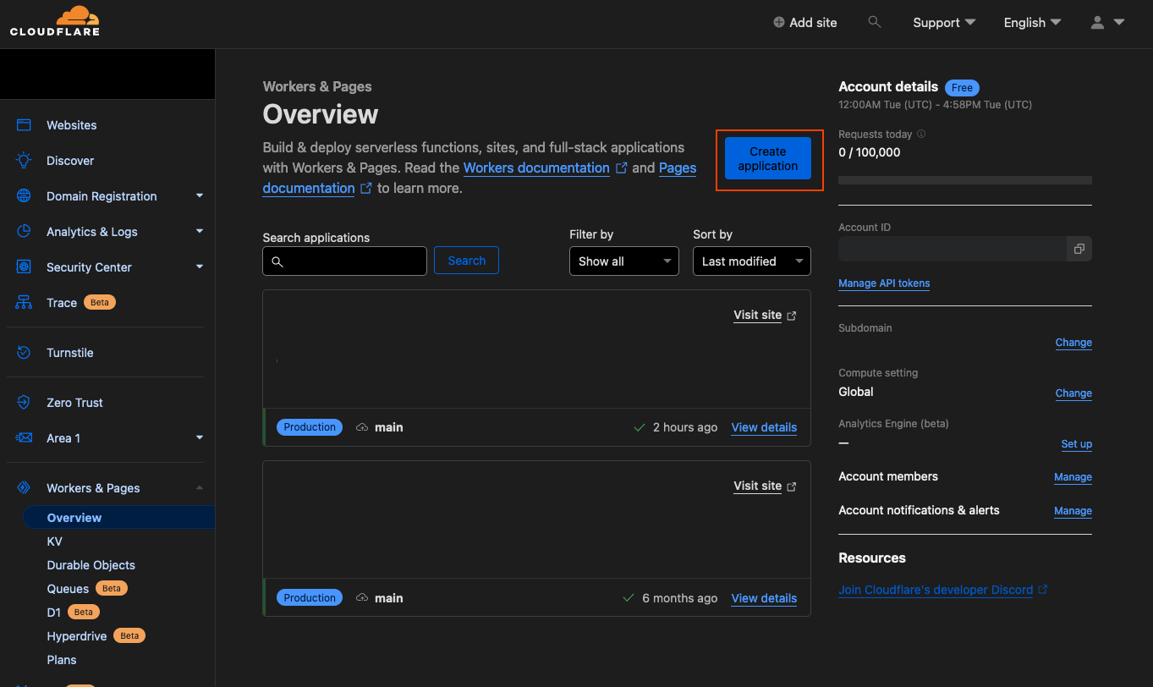Screen dimensions: 1153x687
Task: Click the Area 1 envelope icon
Action: coord(24,438)
